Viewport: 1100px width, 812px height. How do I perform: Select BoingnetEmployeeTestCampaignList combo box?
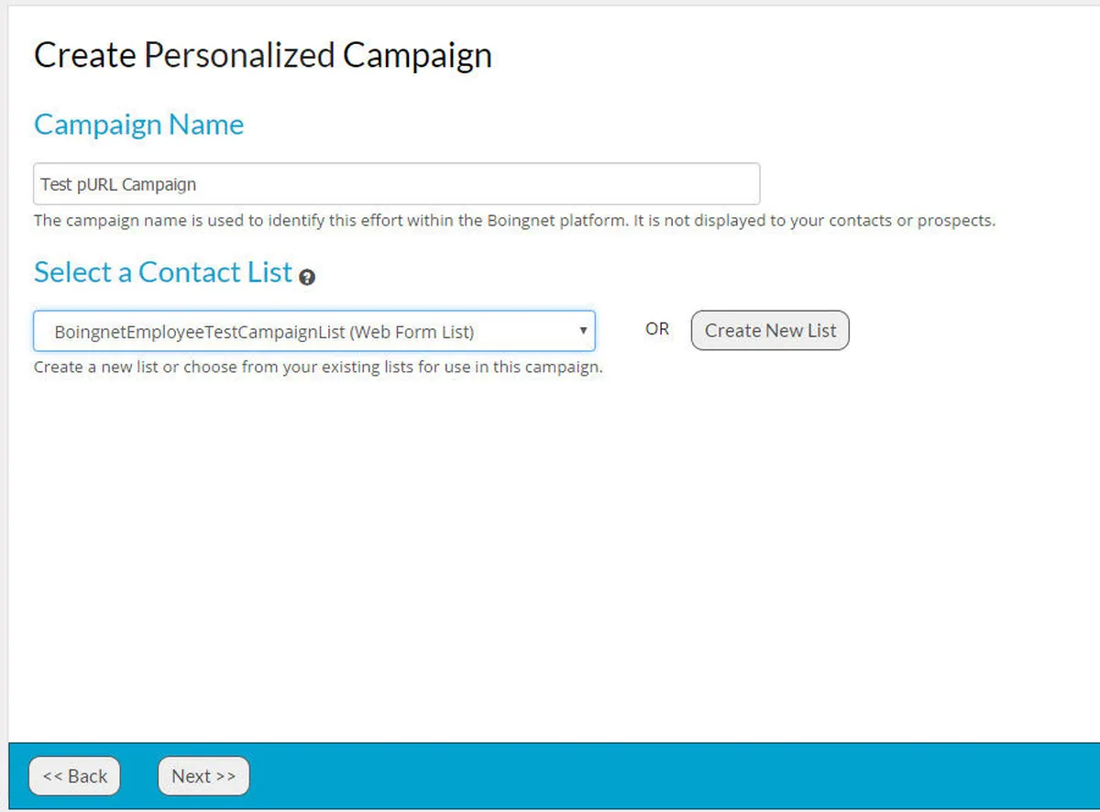point(313,332)
